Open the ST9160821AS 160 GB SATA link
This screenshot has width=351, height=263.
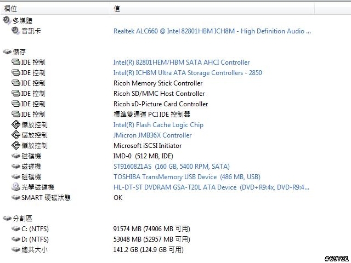tap(172, 167)
